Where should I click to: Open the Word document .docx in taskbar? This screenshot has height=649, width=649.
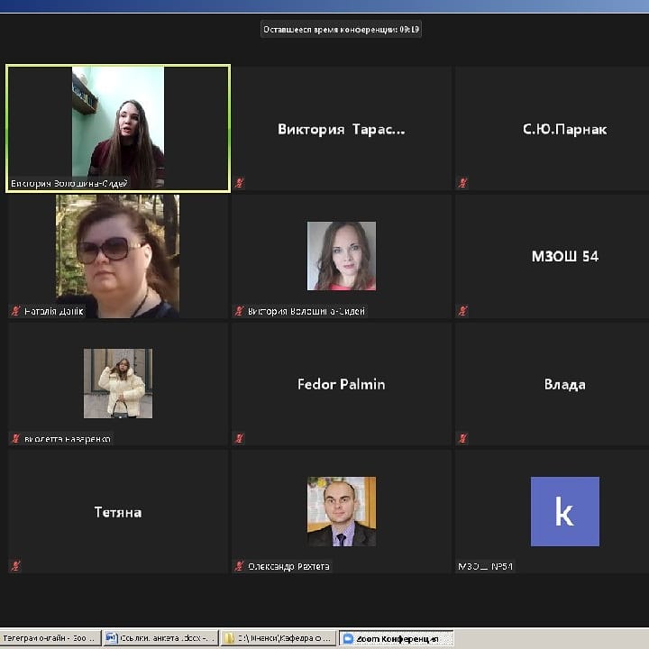[x=160, y=639]
